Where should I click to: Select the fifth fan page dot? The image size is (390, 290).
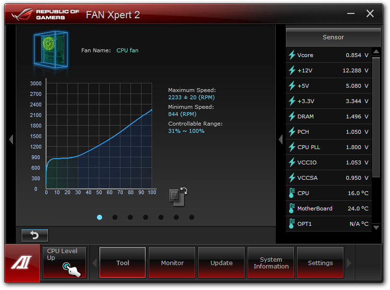pos(161,218)
